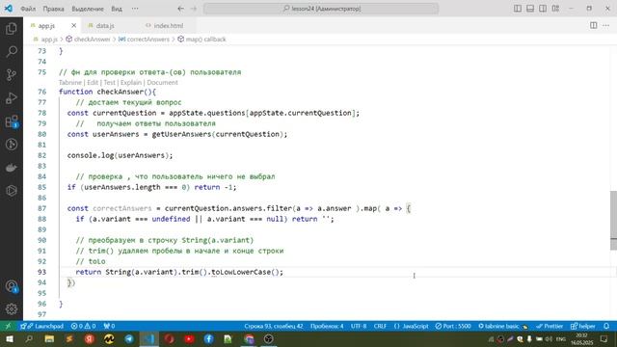This screenshot has width=617, height=347.
Task: Open the Extensions view
Action: [11, 121]
